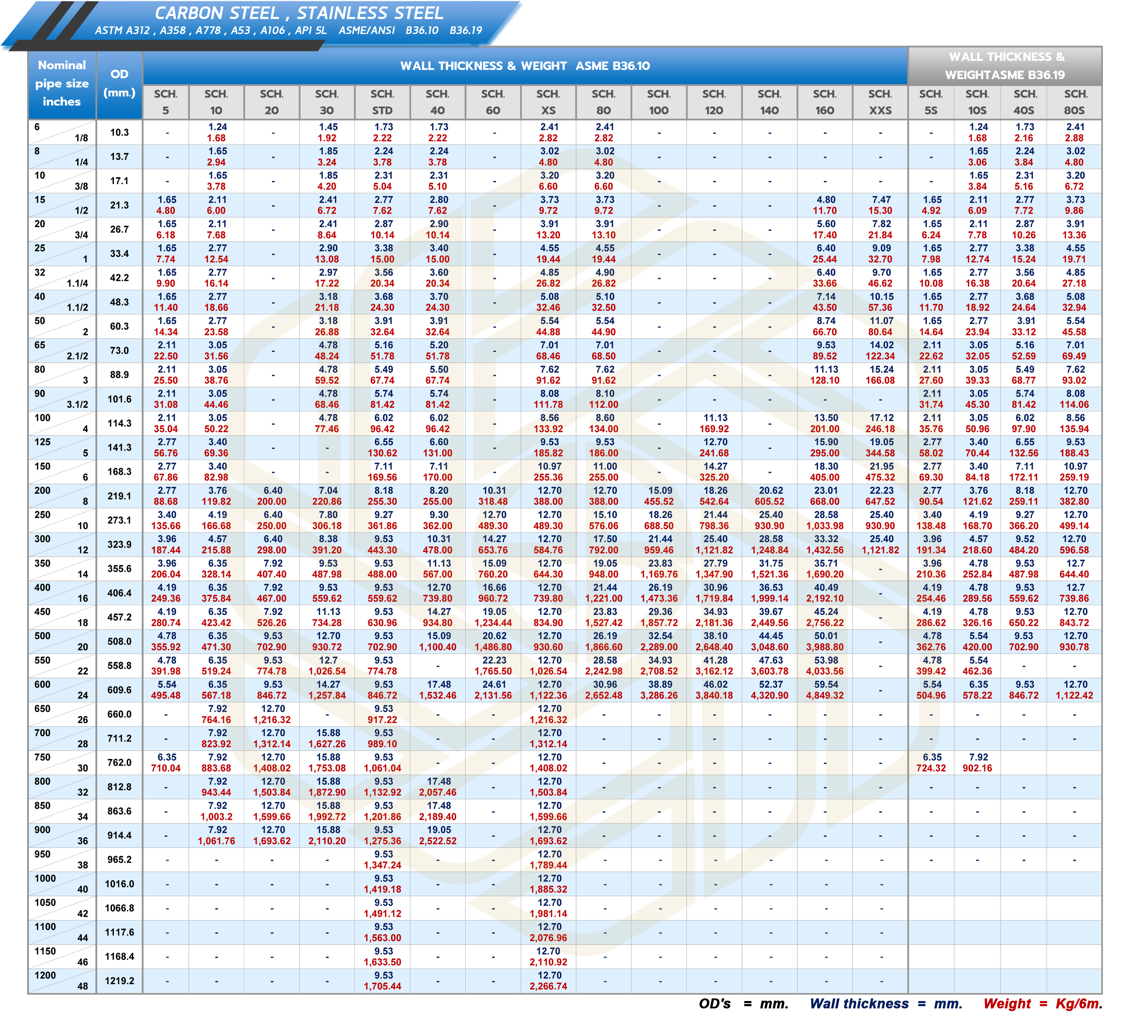Click the SCH. 40 column header
The height and width of the screenshot is (1018, 1130).
(437, 102)
